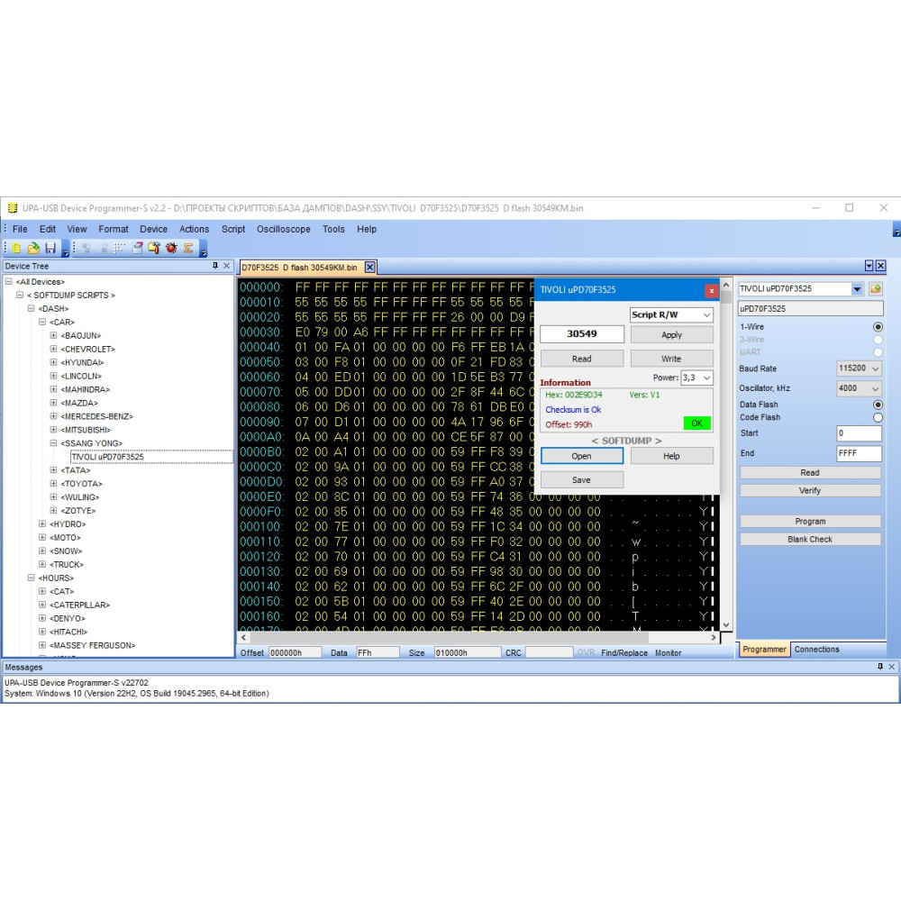Pin the Device Tree panel
This screenshot has width=901, height=901.
click(x=215, y=266)
